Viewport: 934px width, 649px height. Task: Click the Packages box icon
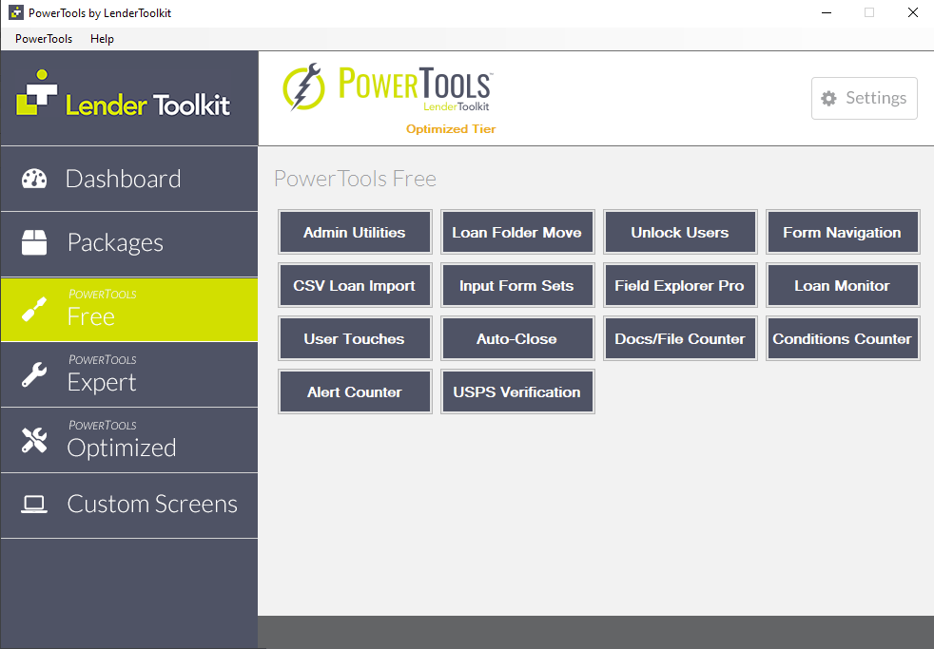coord(34,243)
